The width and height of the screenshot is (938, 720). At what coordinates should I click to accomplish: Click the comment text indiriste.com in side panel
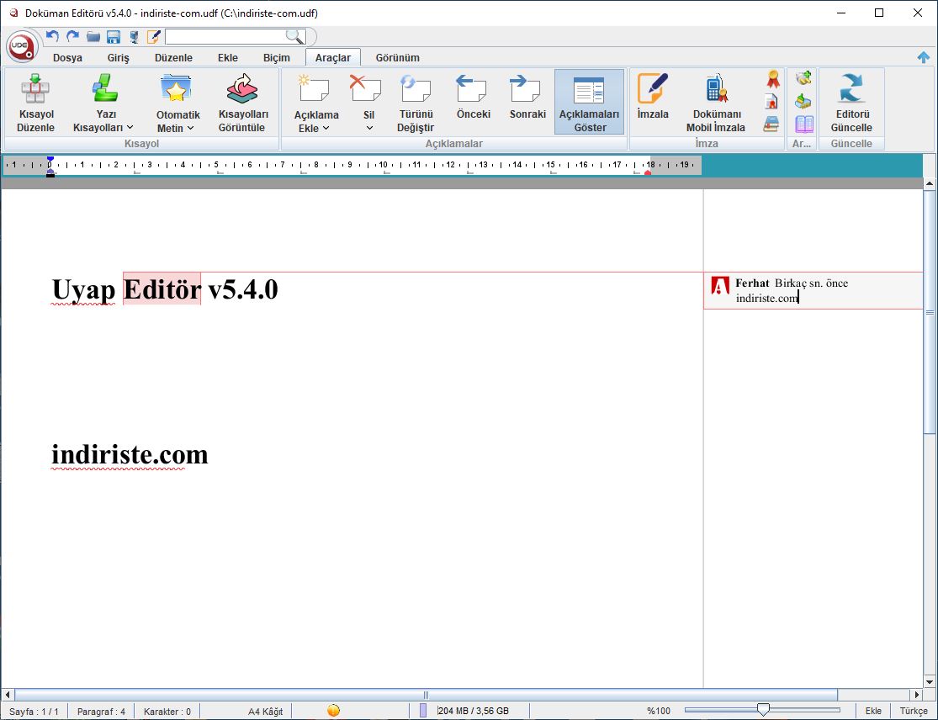point(767,298)
